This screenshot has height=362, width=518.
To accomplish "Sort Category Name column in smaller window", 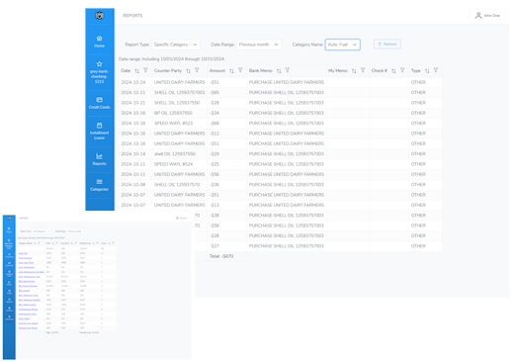I will [x=35, y=243].
